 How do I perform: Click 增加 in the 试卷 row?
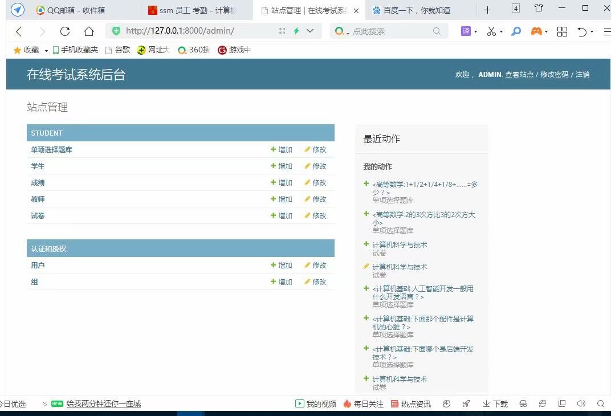coord(282,215)
